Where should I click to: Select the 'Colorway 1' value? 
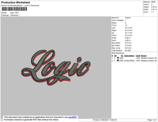[x=15, y=15]
